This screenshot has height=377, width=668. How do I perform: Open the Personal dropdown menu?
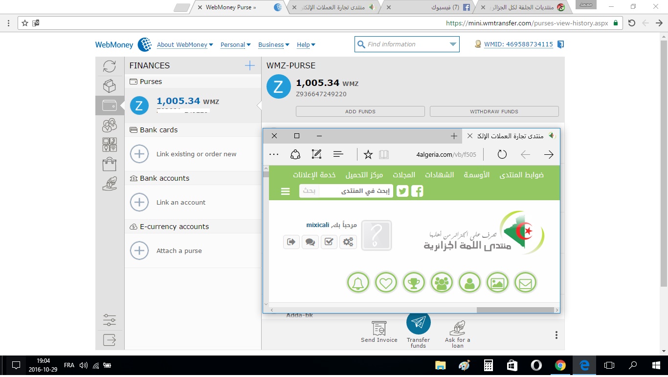235,45
